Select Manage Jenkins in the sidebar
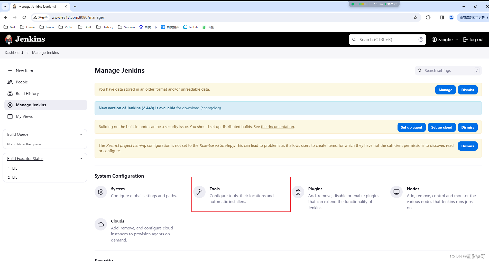Image resolution: width=489 pixels, height=261 pixels. (46, 105)
